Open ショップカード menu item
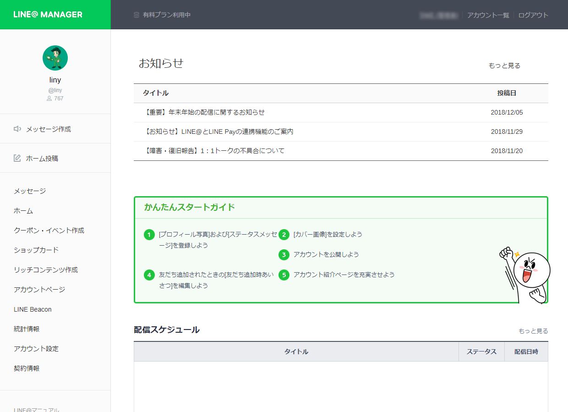568x412 pixels. [36, 250]
